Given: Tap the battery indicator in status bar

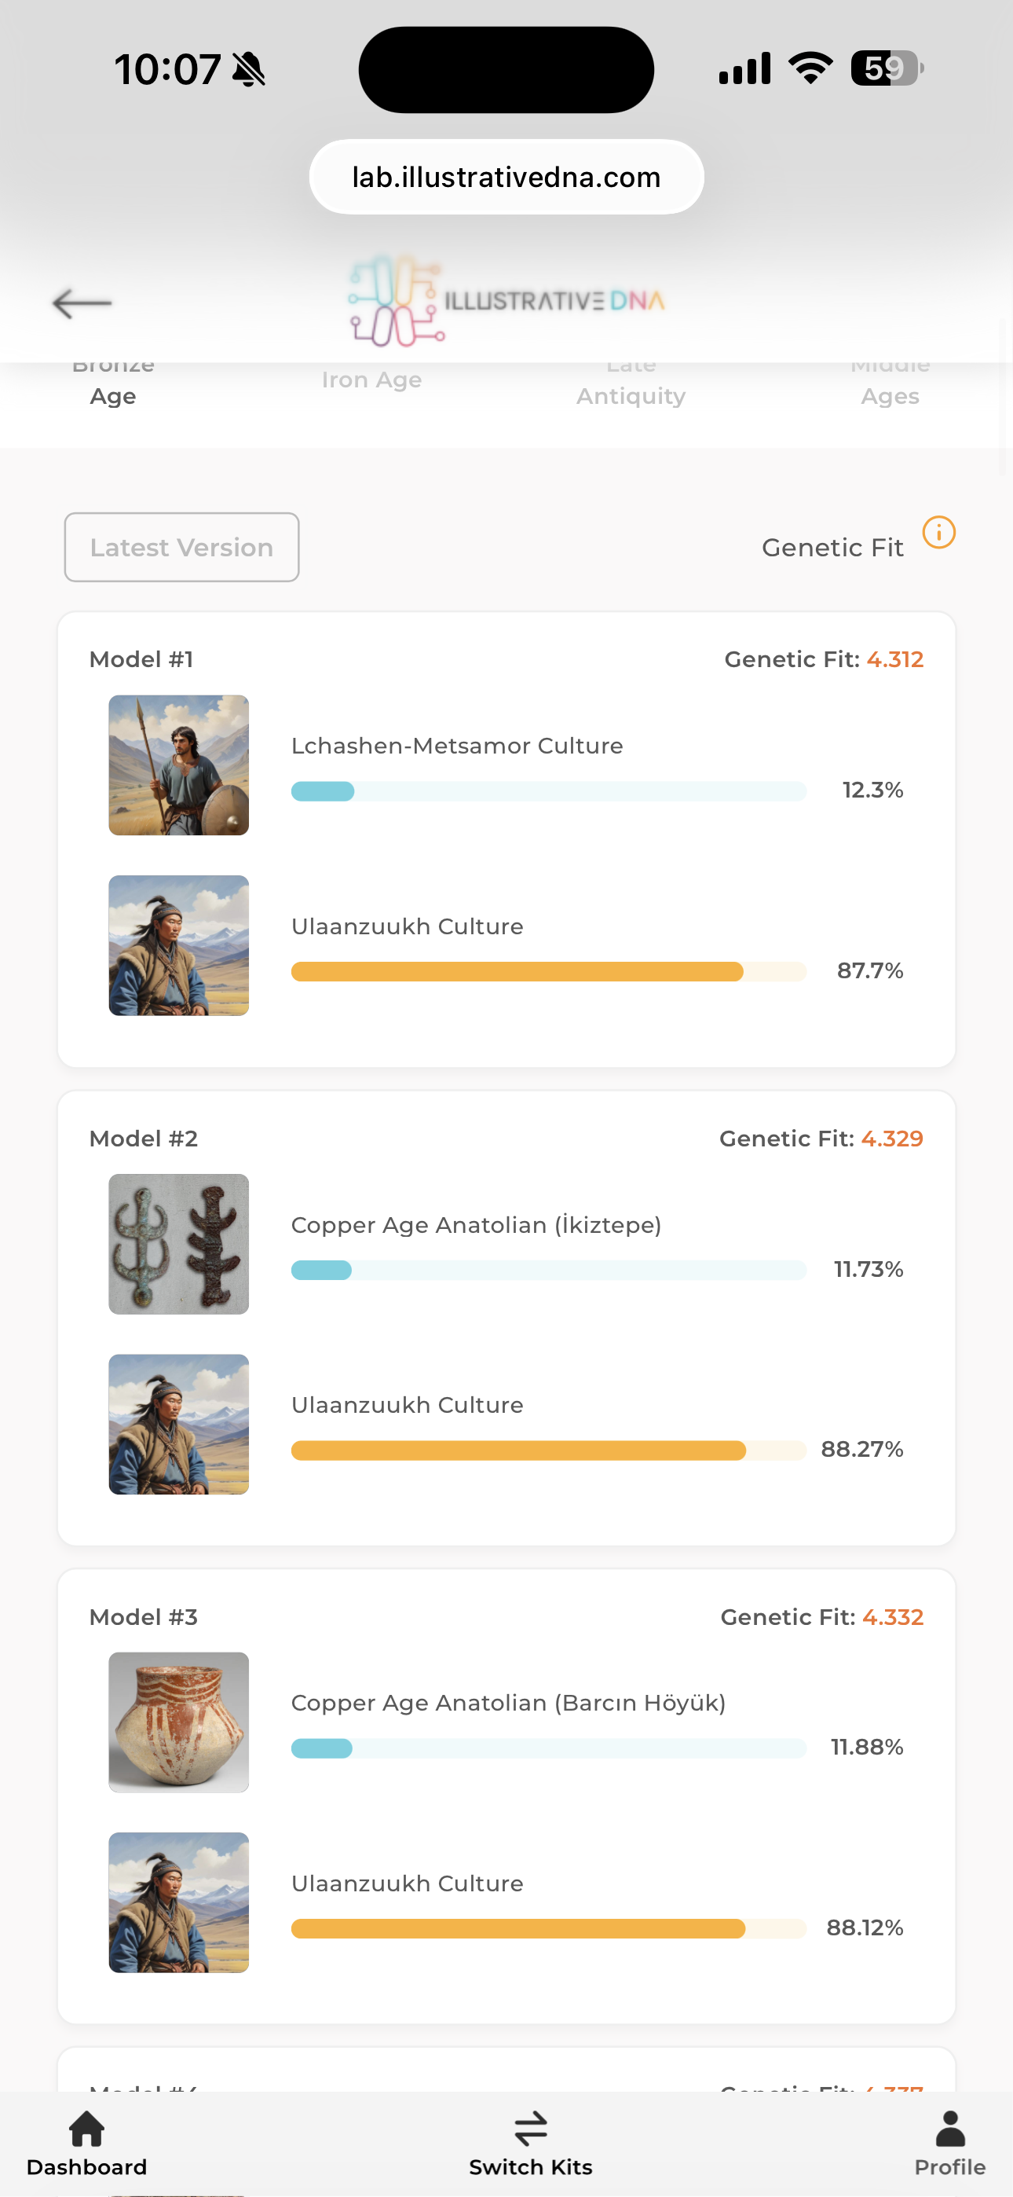Looking at the screenshot, I should tap(886, 68).
